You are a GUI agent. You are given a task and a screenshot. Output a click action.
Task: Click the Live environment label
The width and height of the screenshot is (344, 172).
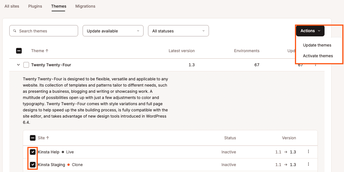click(x=70, y=152)
